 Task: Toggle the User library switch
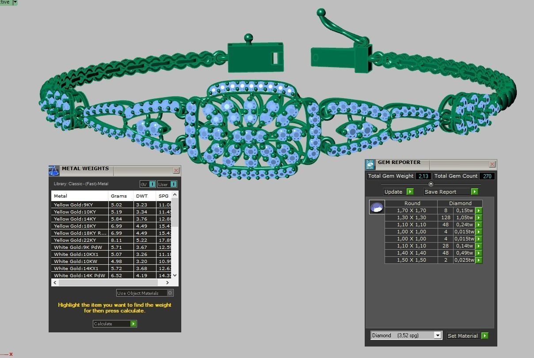tap(167, 184)
